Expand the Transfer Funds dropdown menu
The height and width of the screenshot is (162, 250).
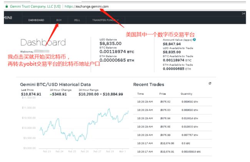click(105, 20)
